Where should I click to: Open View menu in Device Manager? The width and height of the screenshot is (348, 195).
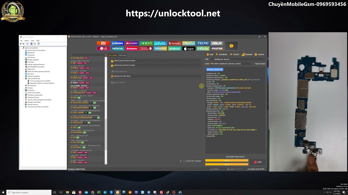click(x=33, y=41)
